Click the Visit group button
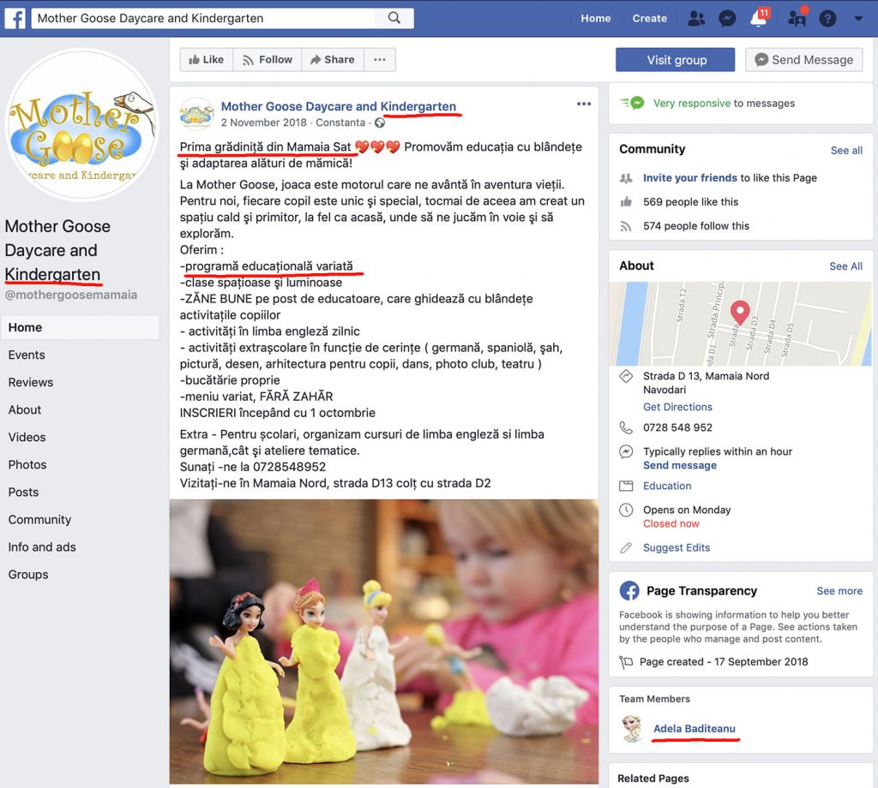This screenshot has width=878, height=788. [x=676, y=60]
